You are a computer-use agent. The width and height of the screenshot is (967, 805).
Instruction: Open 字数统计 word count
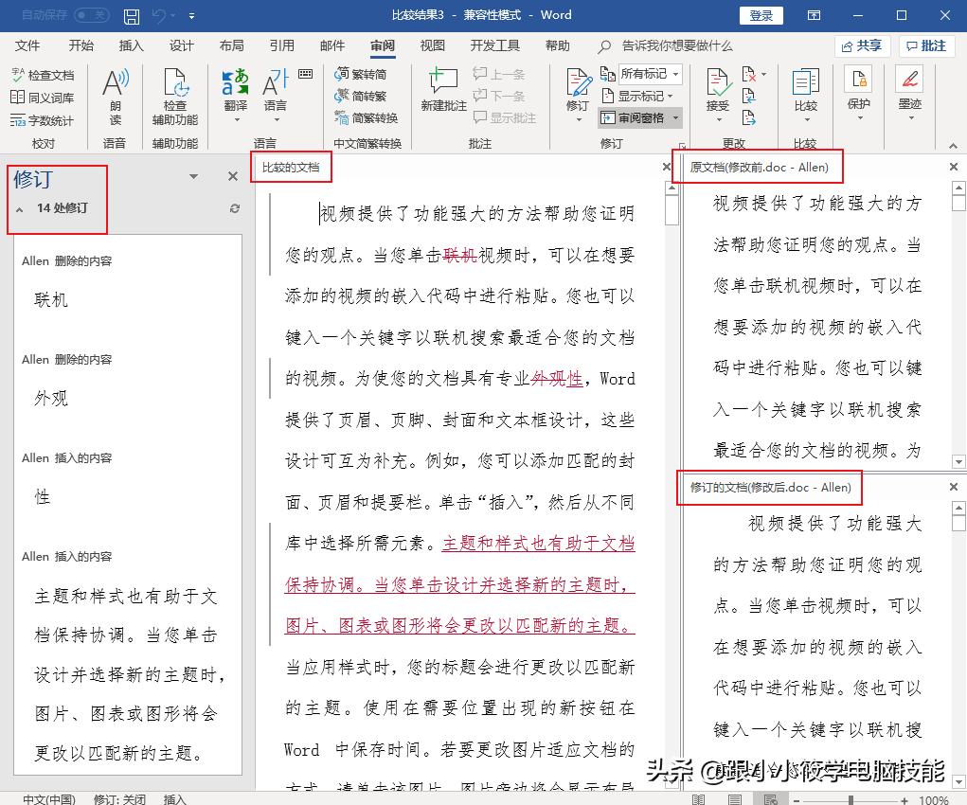click(43, 120)
